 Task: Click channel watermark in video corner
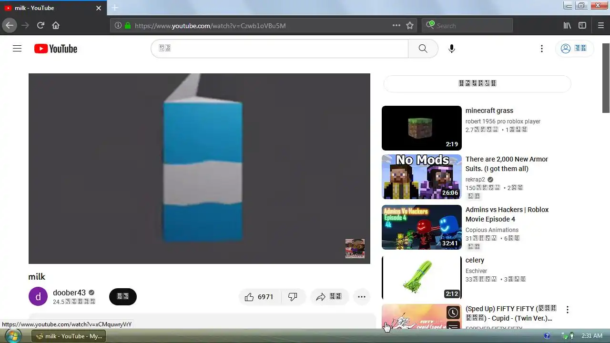pos(355,249)
